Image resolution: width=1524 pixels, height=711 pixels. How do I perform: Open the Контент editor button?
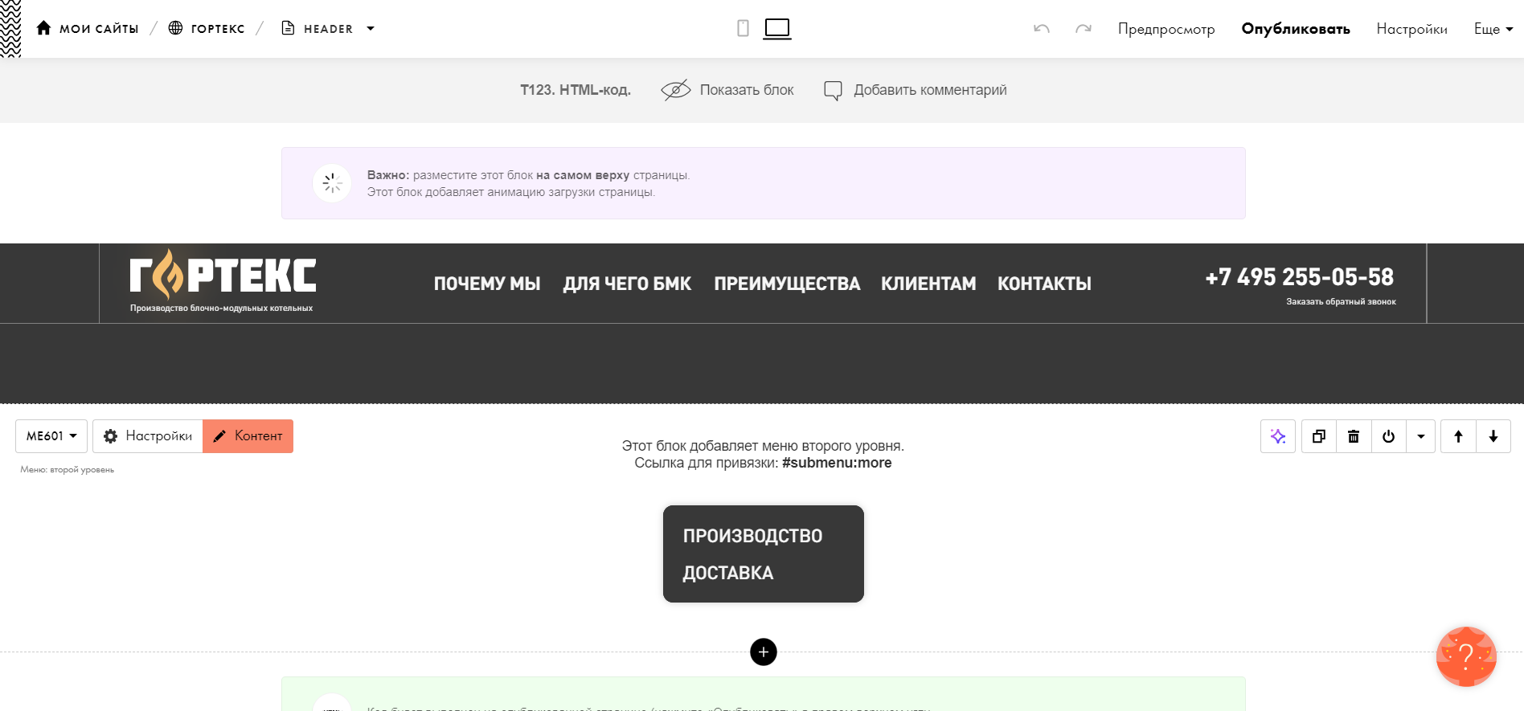click(x=248, y=436)
